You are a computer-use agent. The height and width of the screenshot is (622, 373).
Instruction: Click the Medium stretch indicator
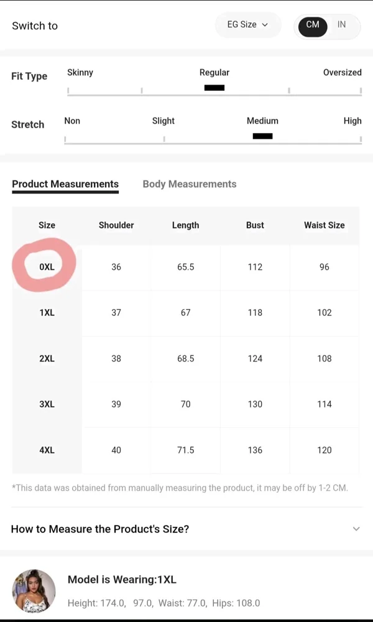click(x=262, y=136)
